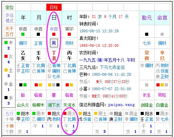
Task: Click the 涧下水 nayin cell
Action: (x=54, y=105)
